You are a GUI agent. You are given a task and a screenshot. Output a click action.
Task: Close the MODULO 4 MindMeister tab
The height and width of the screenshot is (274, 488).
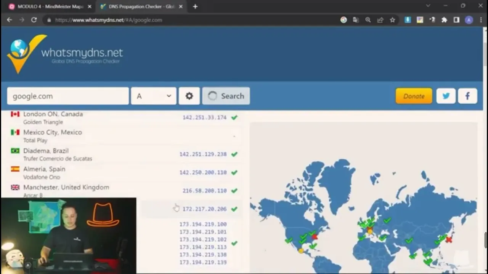90,6
